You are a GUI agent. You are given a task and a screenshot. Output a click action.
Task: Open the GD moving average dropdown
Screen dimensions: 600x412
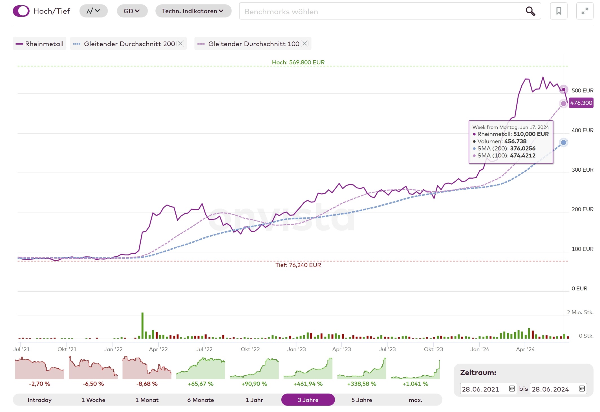(132, 11)
